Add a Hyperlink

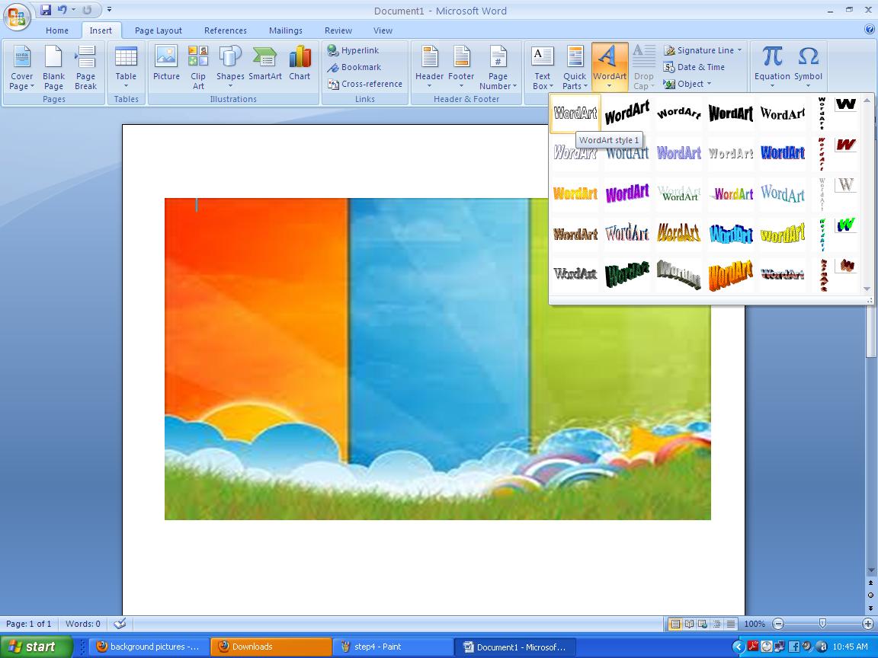(354, 50)
